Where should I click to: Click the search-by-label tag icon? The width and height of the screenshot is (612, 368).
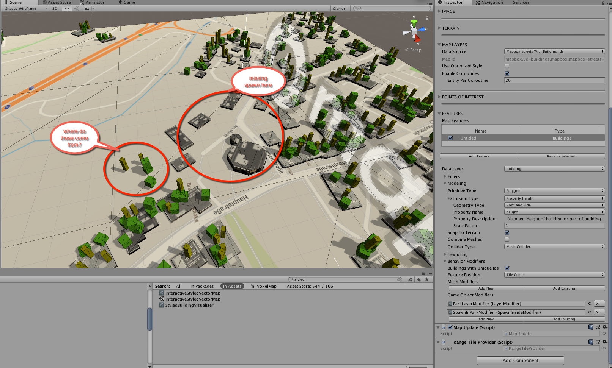point(418,279)
